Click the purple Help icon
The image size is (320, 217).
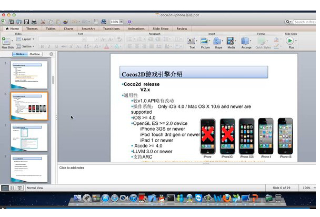pyautogui.click(x=129, y=22)
